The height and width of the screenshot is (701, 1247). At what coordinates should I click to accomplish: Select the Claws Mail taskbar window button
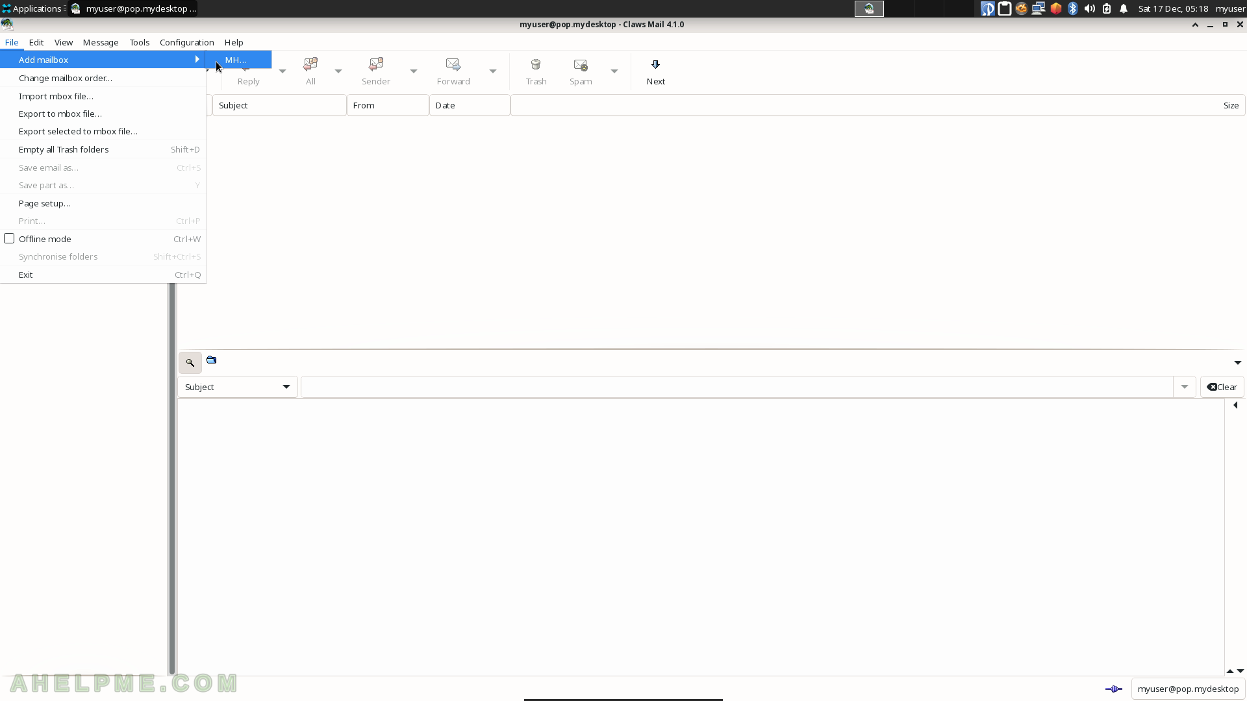coord(133,8)
